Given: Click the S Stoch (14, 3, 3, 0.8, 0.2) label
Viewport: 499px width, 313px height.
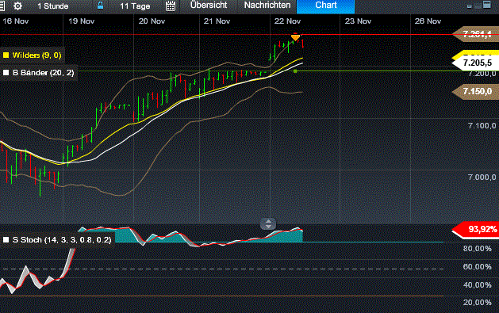Looking at the screenshot, I should pos(62,240).
